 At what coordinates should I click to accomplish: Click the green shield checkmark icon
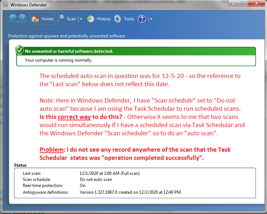[x=19, y=50]
